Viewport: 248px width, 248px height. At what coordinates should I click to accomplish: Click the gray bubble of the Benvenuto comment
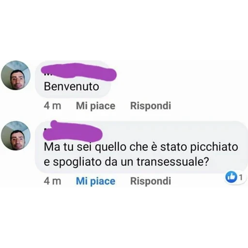(x=73, y=79)
